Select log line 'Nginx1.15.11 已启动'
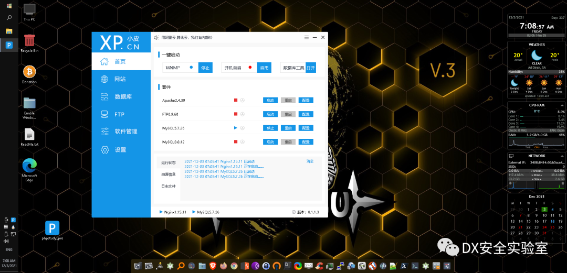Viewport: 567px width, 273px height. 219,161
